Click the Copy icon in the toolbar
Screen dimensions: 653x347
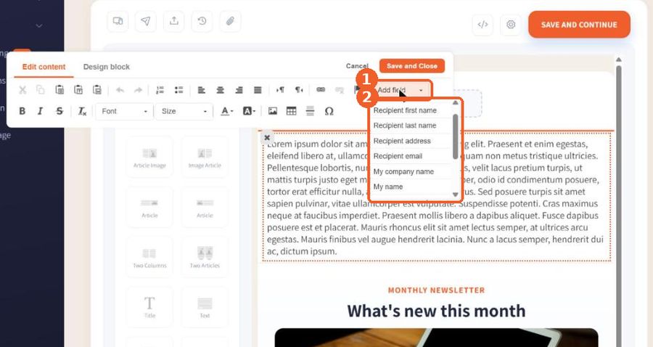coord(41,89)
